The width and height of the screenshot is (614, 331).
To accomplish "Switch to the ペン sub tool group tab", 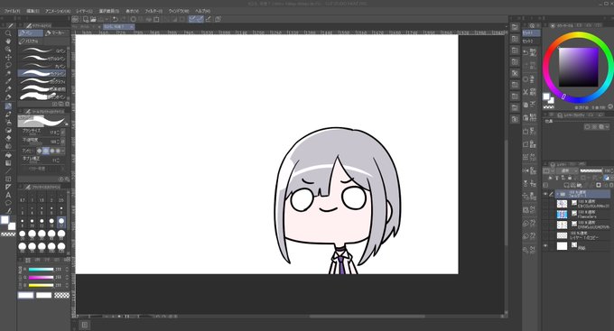I will pyautogui.click(x=31, y=33).
